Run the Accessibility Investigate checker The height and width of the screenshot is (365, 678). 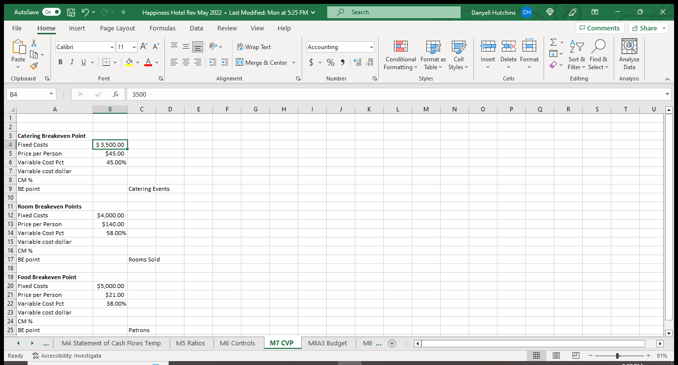click(x=67, y=355)
